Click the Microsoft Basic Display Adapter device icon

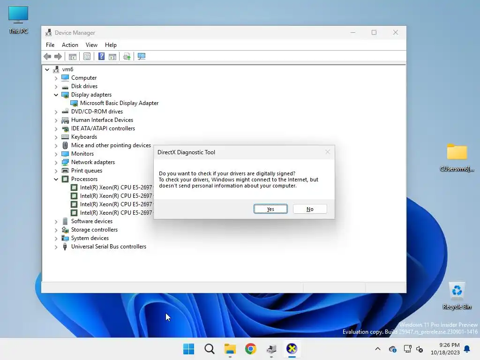pos(74,103)
